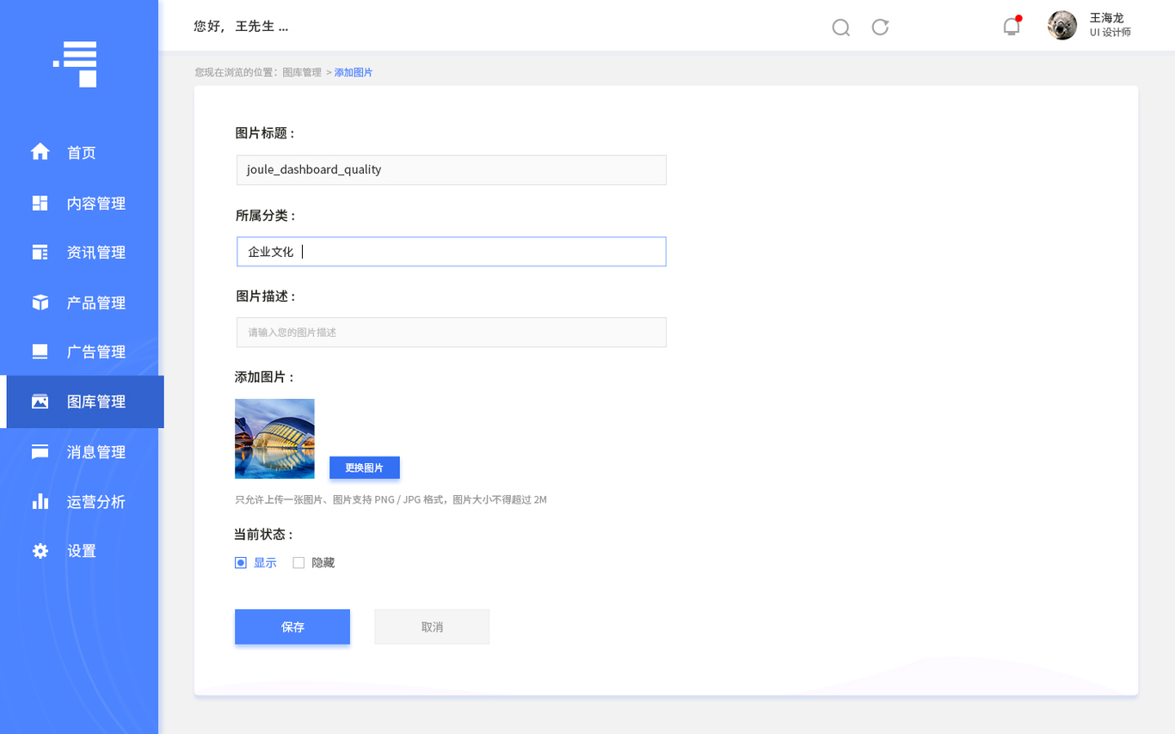Open the 所属分类 field with 企业文化
Screen dimensions: 1175x734
pyautogui.click(x=452, y=252)
